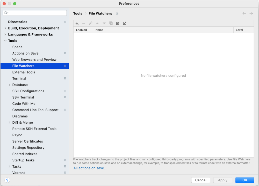
Task: Expand the Database settings node
Action: click(x=10, y=85)
